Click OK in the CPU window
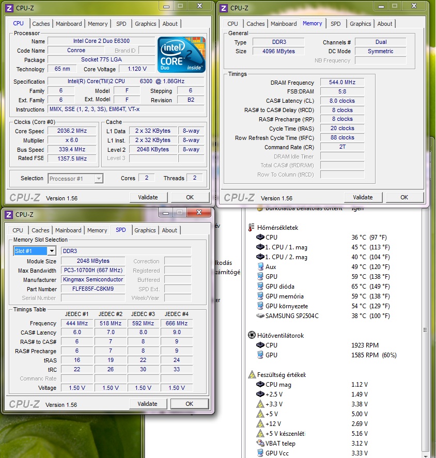 coord(190,197)
